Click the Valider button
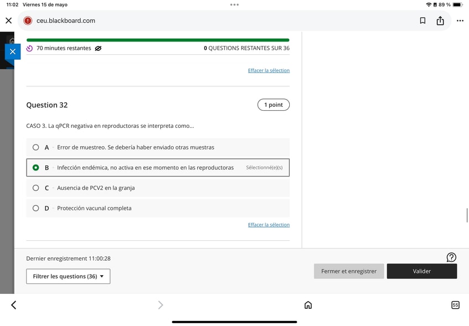The width and height of the screenshot is (469, 326). (x=422, y=271)
